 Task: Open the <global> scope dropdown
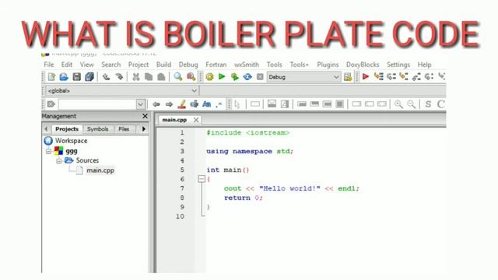[122, 91]
